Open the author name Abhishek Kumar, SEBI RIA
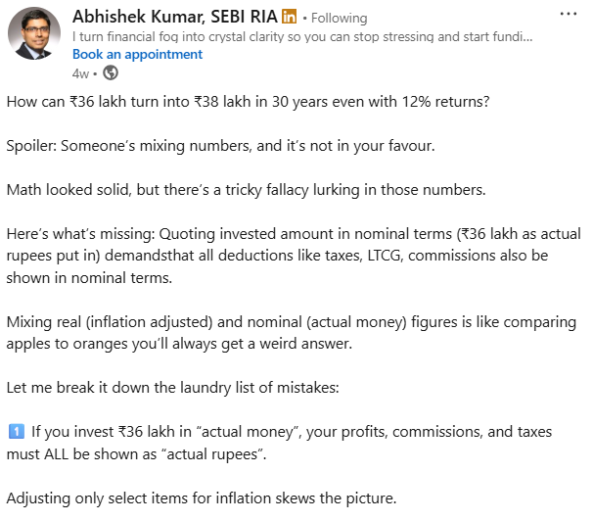593x521 pixels. point(174,18)
